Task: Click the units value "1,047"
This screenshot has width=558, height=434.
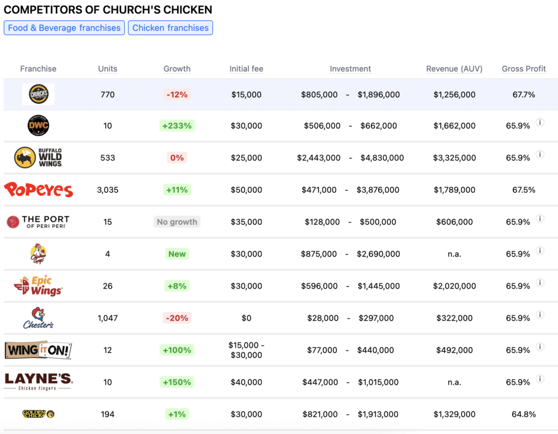Action: point(107,317)
